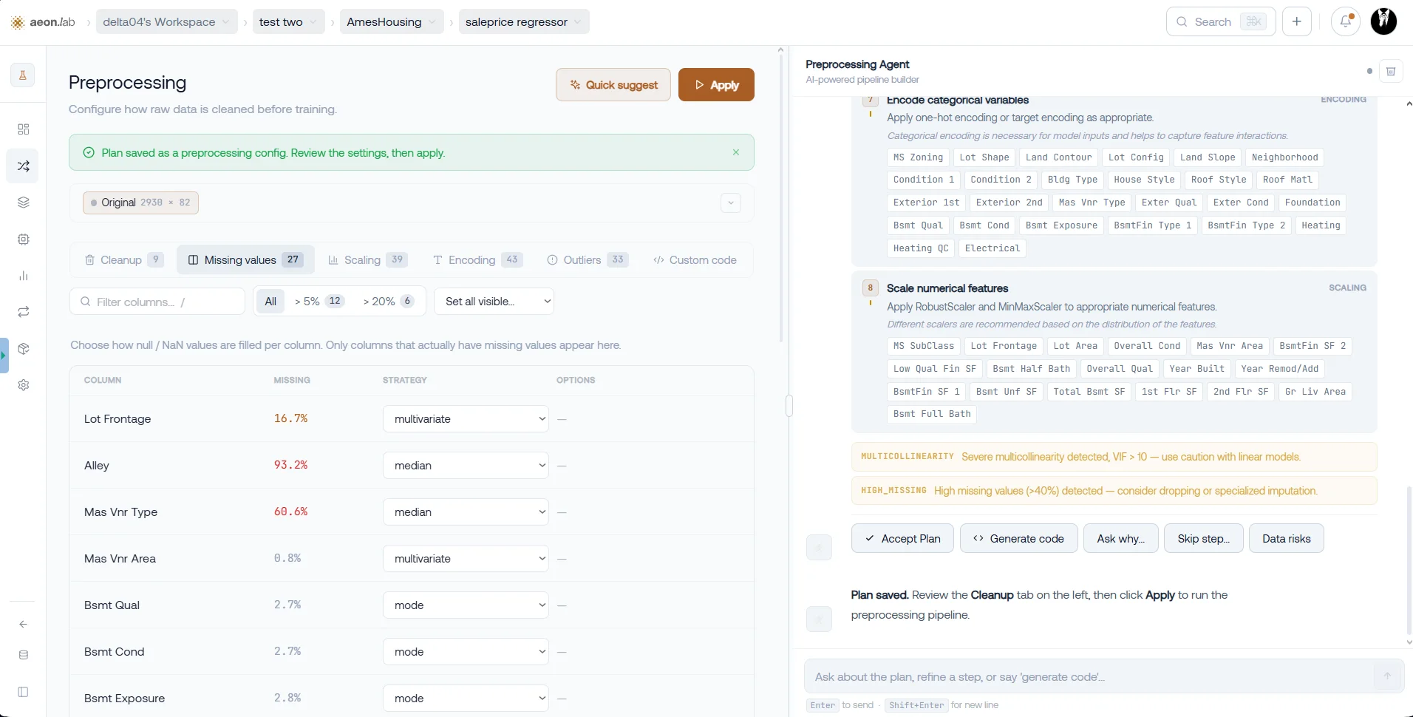Click Accept Plan

coord(902,539)
